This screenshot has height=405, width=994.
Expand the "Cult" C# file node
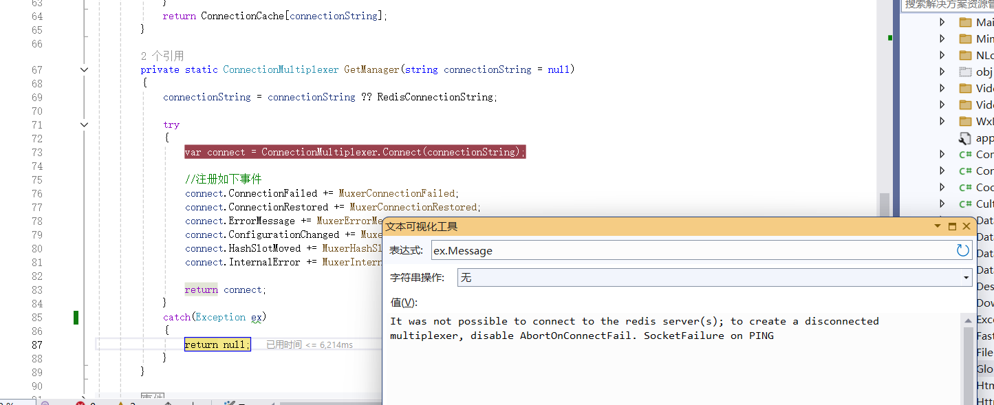[942, 204]
